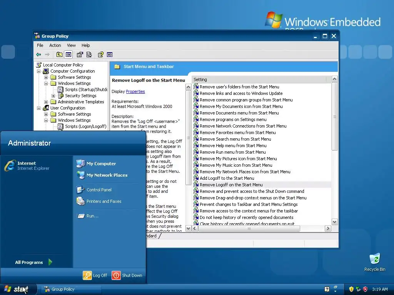Open Internet Explorer from Start menu
Screen dimensions: 394x295
pyautogui.click(x=27, y=166)
